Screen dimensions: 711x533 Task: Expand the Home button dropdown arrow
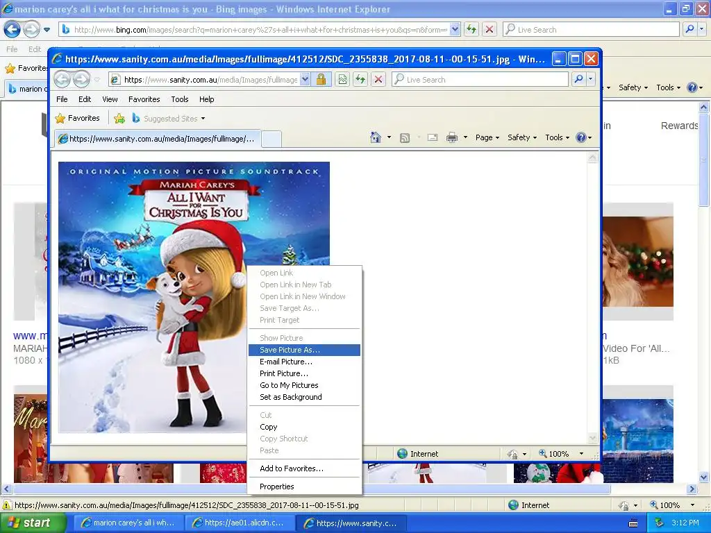click(x=389, y=137)
